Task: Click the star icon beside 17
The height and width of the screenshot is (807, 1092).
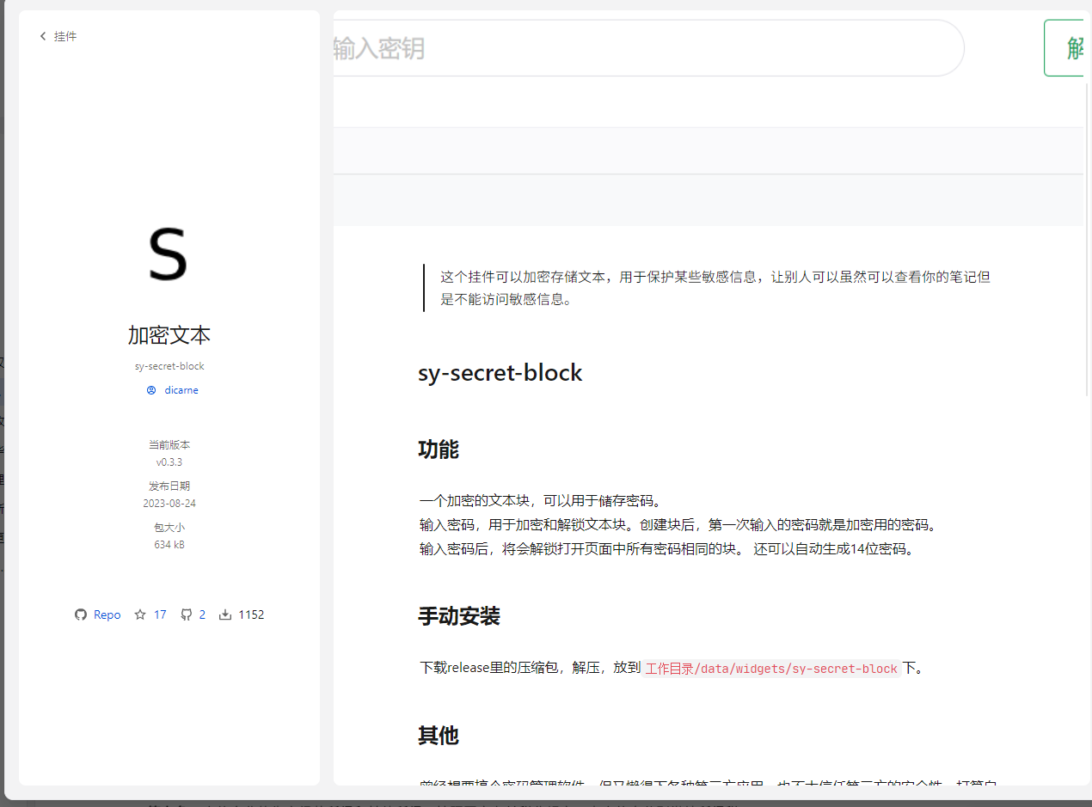Action: click(140, 614)
